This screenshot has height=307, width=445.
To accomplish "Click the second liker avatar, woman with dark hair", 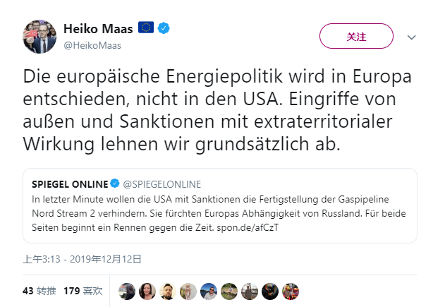I will click(147, 290).
